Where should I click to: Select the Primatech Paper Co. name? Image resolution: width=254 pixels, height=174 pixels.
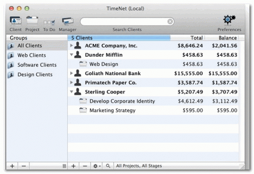pos(110,83)
